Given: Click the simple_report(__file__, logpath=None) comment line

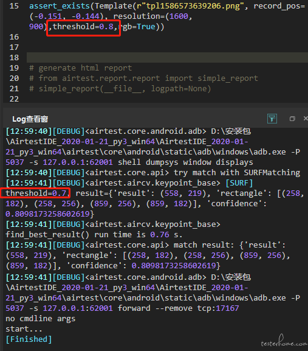Looking at the screenshot, I should (x=120, y=89).
